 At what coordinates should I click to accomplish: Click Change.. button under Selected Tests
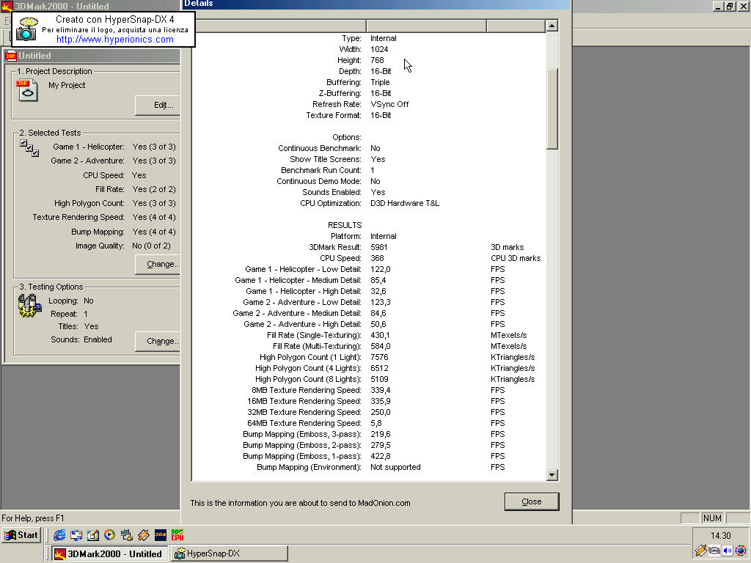pos(158,264)
